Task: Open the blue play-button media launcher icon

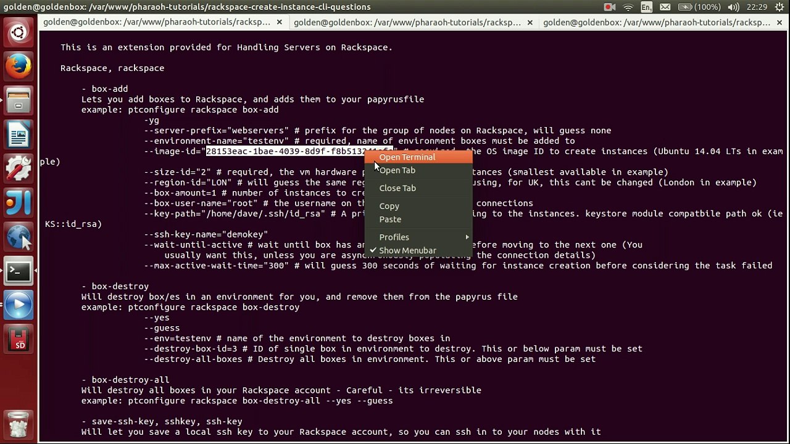Action: tap(19, 306)
